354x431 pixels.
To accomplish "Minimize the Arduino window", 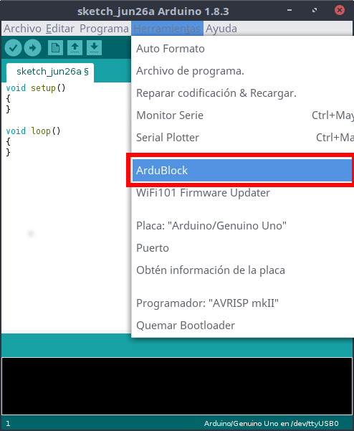I will (290, 11).
